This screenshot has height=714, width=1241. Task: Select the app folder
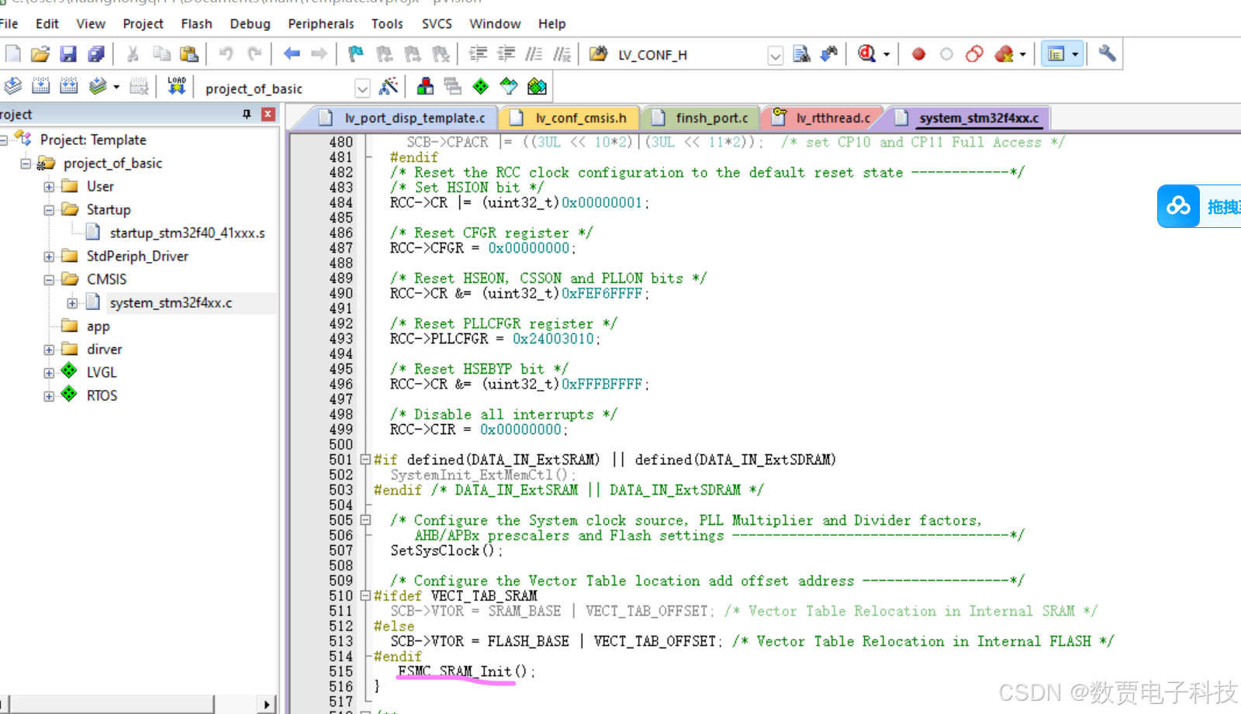[x=98, y=326]
